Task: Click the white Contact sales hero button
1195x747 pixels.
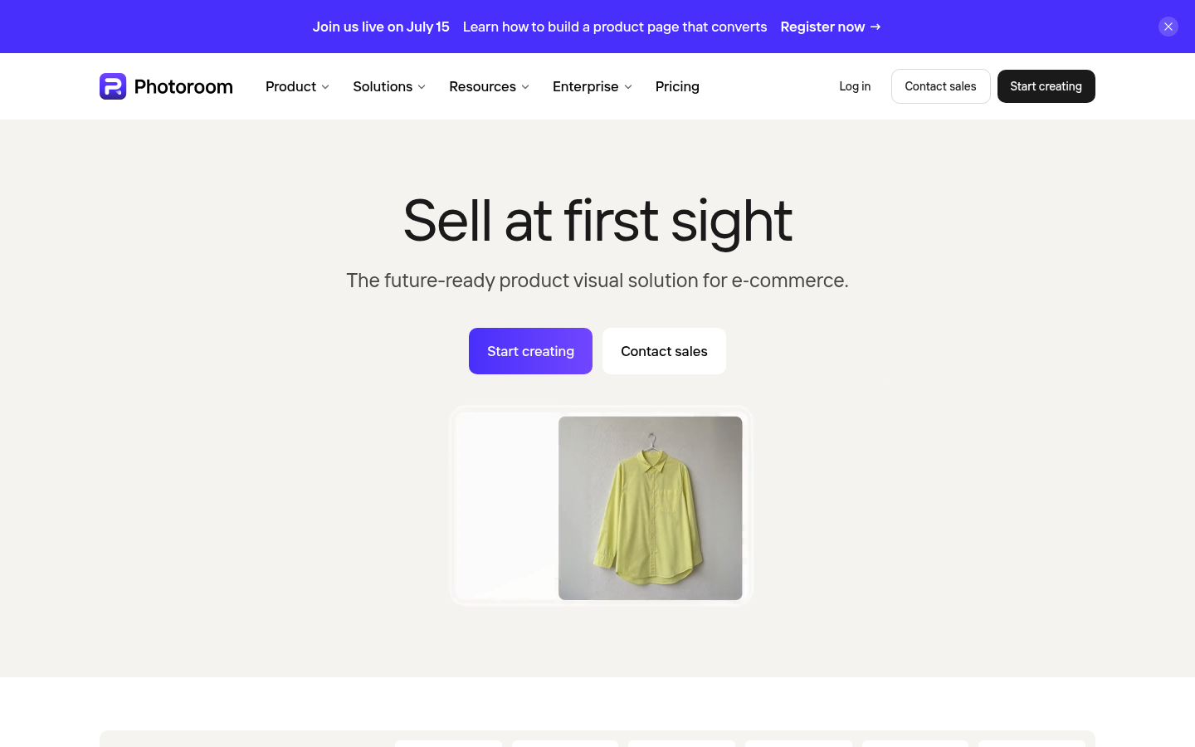Action: pyautogui.click(x=664, y=351)
